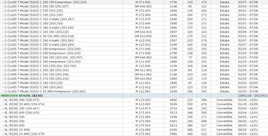Image resolution: width=268 pixels, height=136 pixels.
Task: Click the small icon before SL (R230) 65 AMG
Action: 3,134
